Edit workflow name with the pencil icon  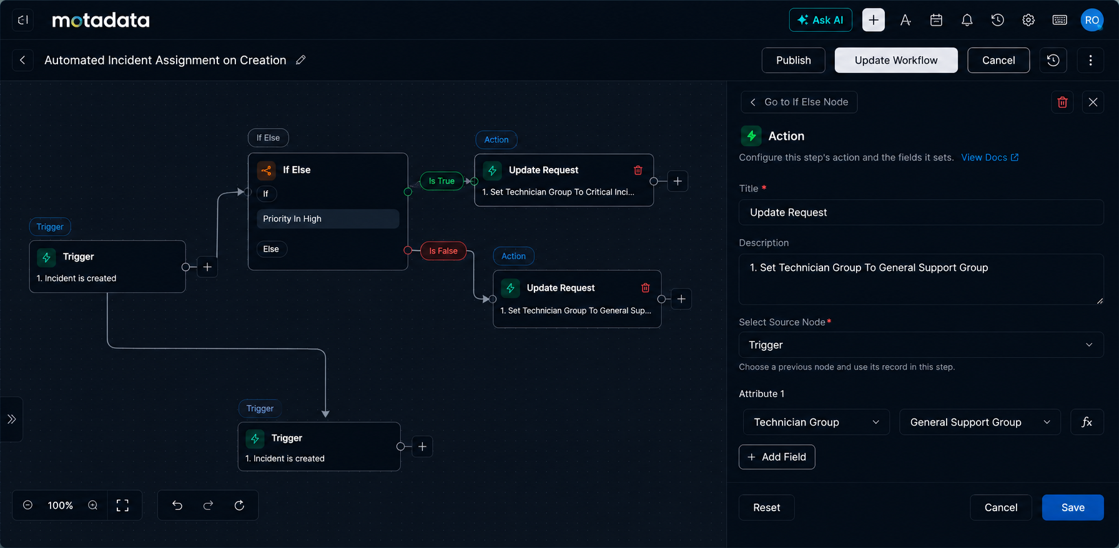(300, 60)
